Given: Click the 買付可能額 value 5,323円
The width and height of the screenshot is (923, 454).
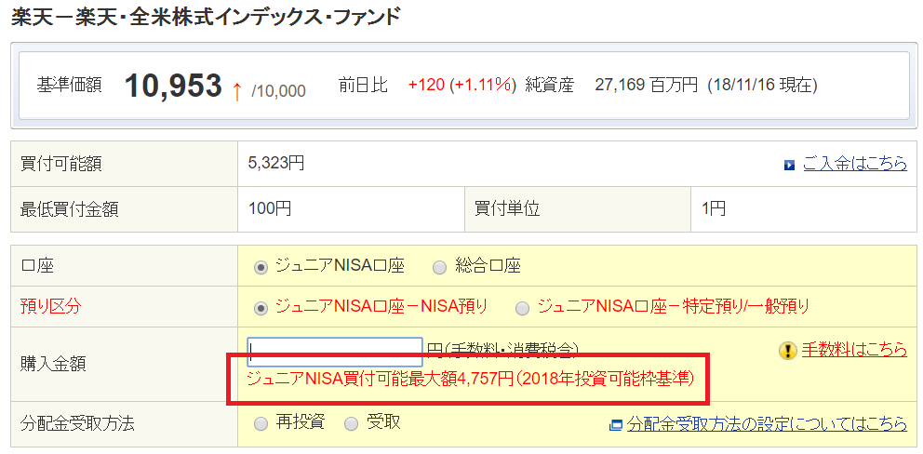Looking at the screenshot, I should point(276,163).
